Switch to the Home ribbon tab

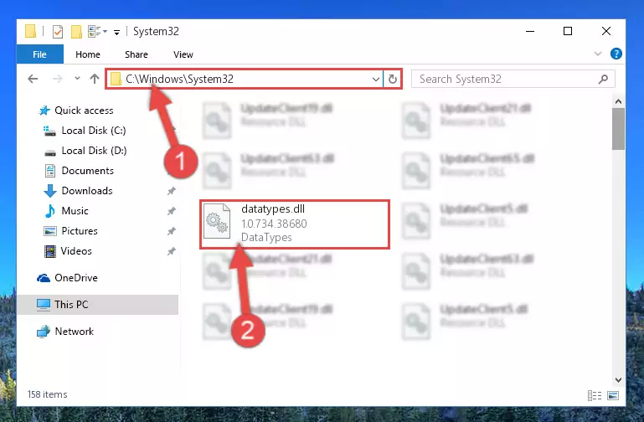pos(87,54)
